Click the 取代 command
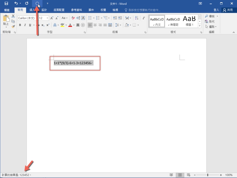Image resolution: width=237 pixels, height=178 pixels. (211, 21)
